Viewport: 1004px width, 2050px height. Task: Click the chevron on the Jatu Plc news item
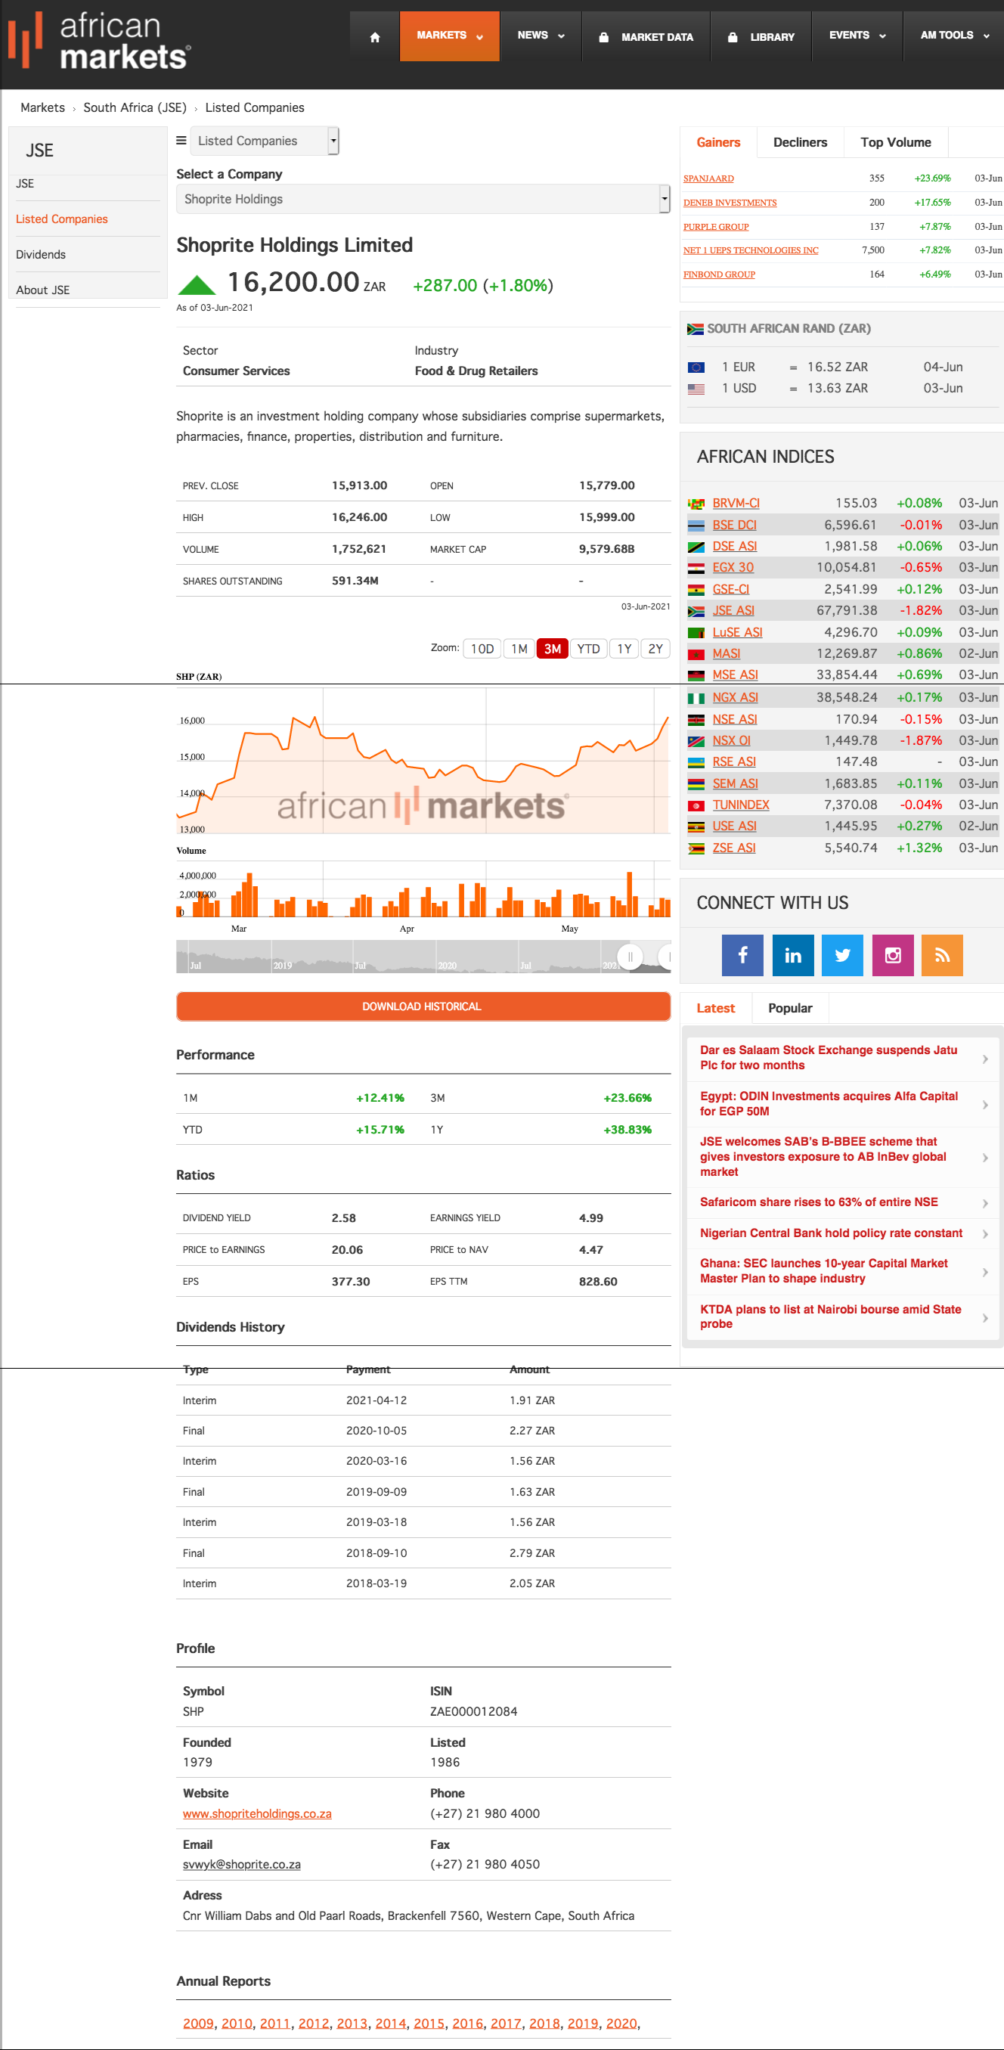point(985,1059)
